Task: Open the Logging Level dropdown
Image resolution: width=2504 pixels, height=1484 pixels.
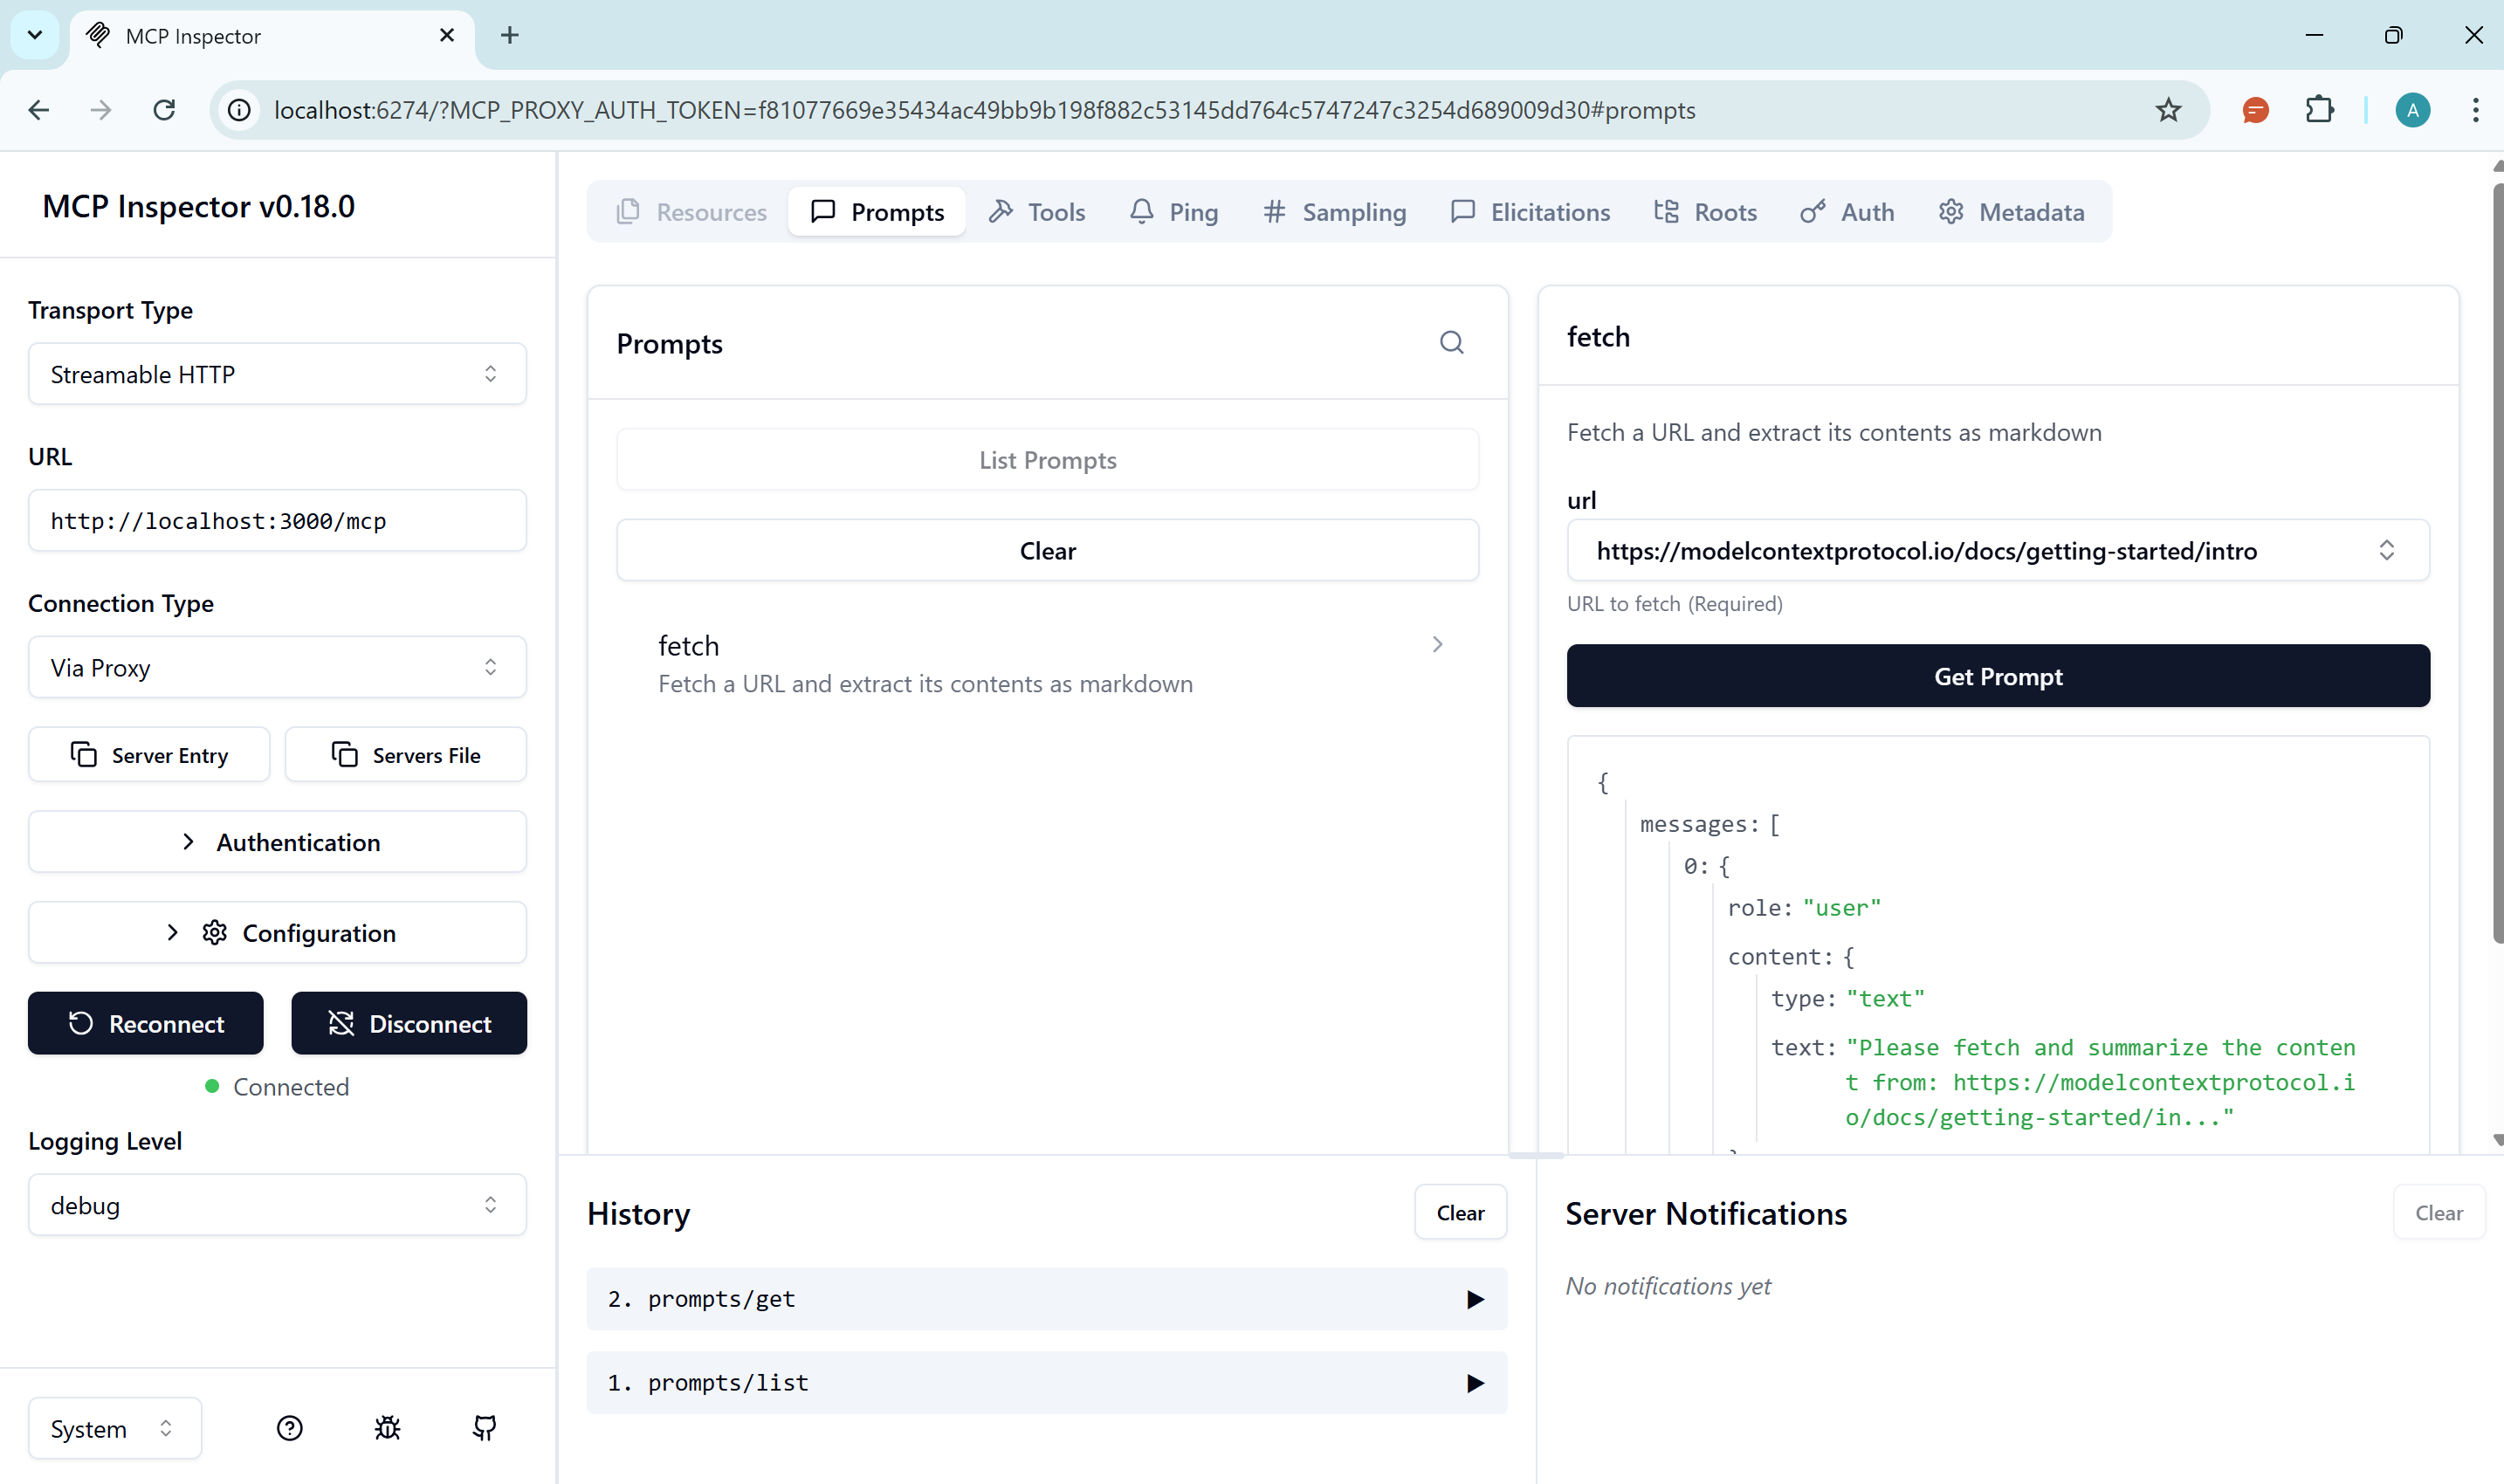Action: coord(276,1204)
